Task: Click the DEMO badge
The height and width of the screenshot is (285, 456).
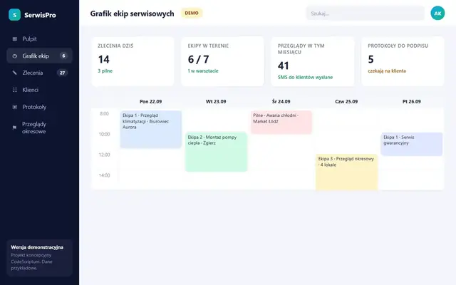Action: click(192, 13)
